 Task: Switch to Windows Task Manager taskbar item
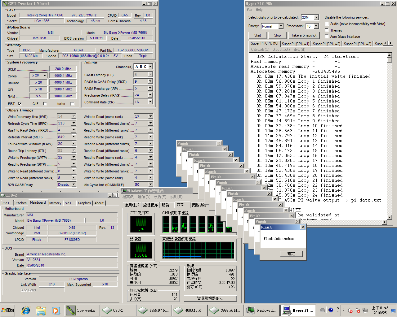pos(261,310)
